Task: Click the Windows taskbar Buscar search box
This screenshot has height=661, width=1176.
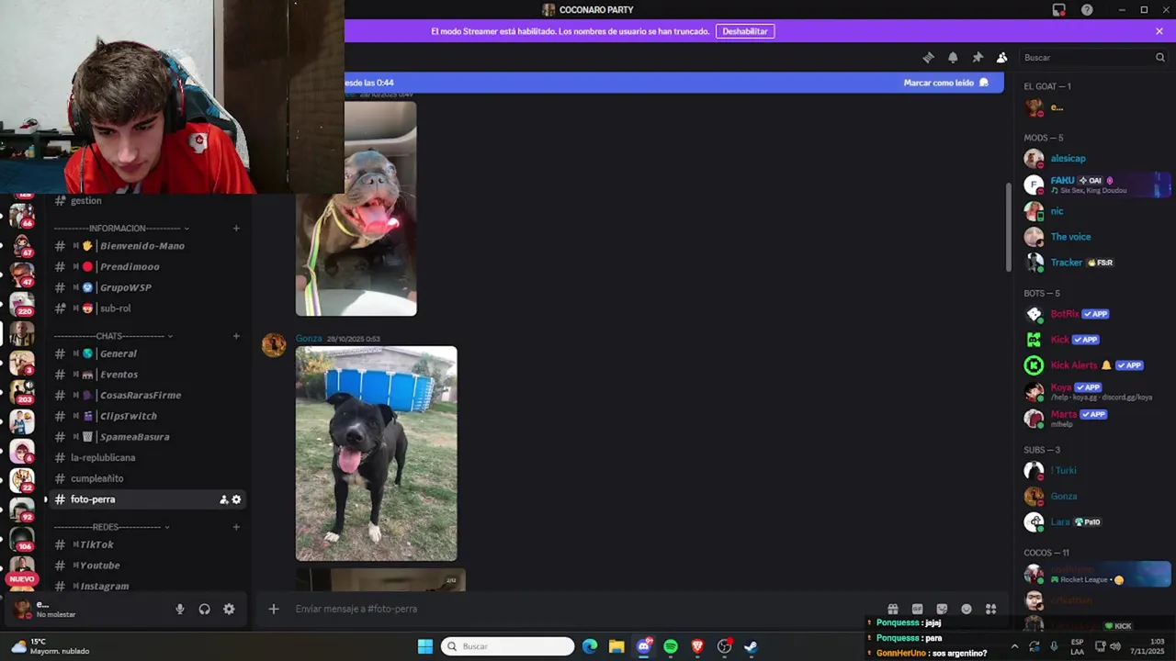Action: point(507,646)
